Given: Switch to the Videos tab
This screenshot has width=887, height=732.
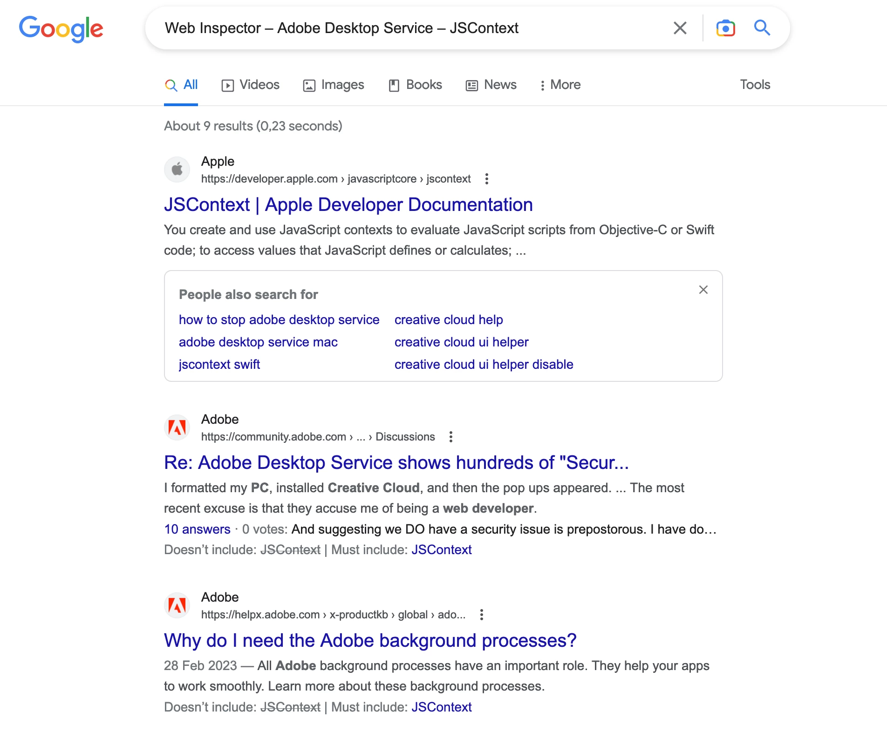Looking at the screenshot, I should click(x=251, y=85).
